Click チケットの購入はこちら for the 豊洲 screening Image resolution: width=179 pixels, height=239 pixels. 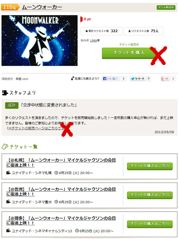(x=150, y=195)
